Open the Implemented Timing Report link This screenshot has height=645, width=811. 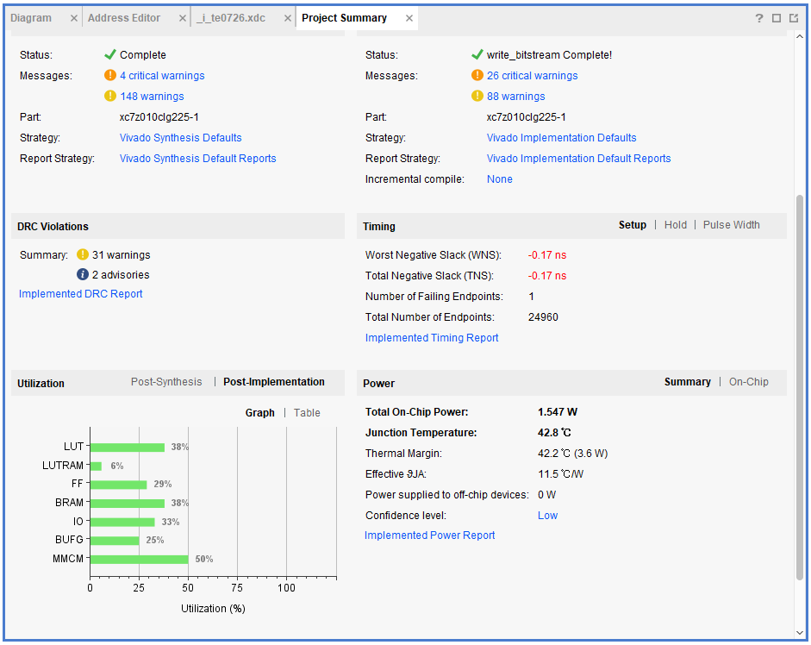(x=432, y=338)
